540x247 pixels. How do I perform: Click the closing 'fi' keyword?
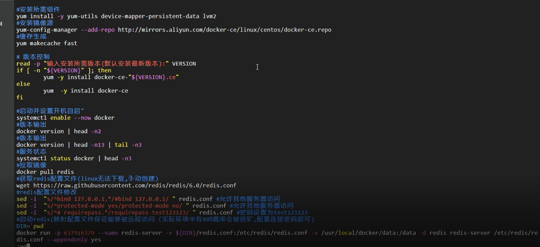tap(20, 97)
